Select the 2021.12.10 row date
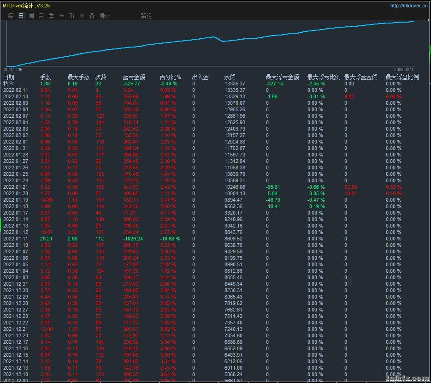This screenshot has height=383, width=431. tap(16, 375)
